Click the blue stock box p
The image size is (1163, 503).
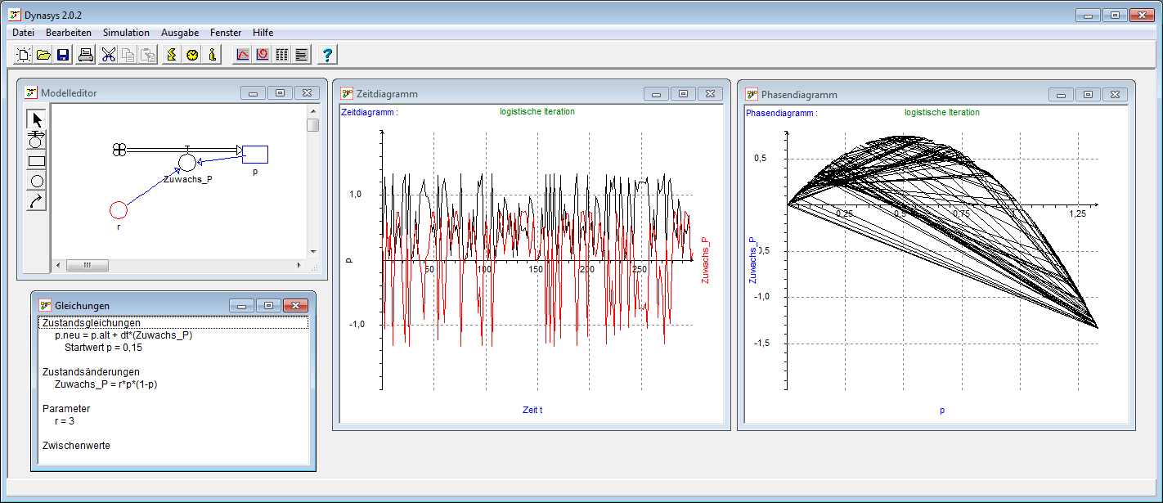[x=255, y=155]
